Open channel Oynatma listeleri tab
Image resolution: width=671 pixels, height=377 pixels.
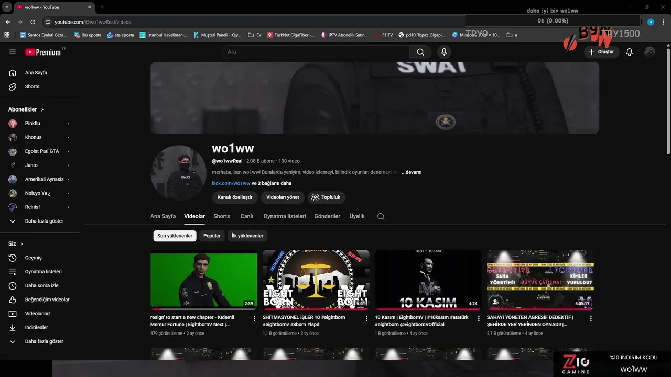pyautogui.click(x=285, y=216)
